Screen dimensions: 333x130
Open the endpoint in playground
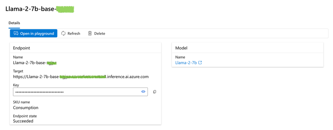[x=34, y=34]
